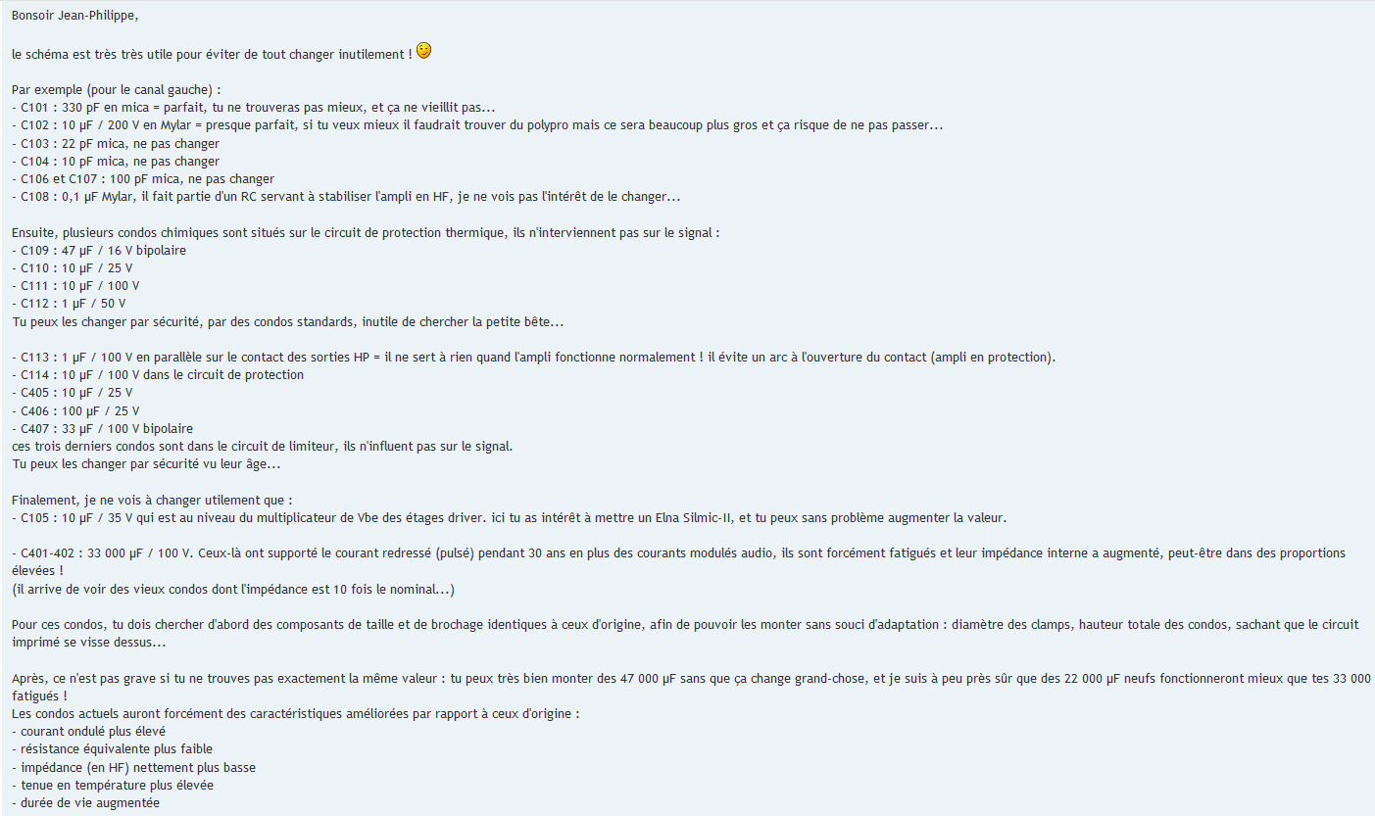
Task: Click the C407 33 µF / 100 V bipolaire line
Action: click(103, 428)
